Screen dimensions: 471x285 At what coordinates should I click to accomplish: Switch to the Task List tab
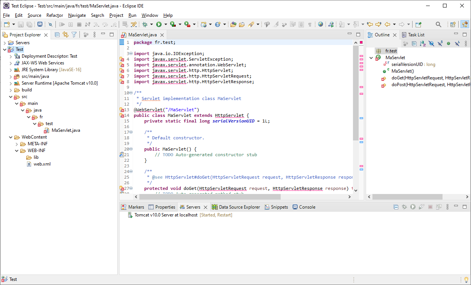point(413,34)
